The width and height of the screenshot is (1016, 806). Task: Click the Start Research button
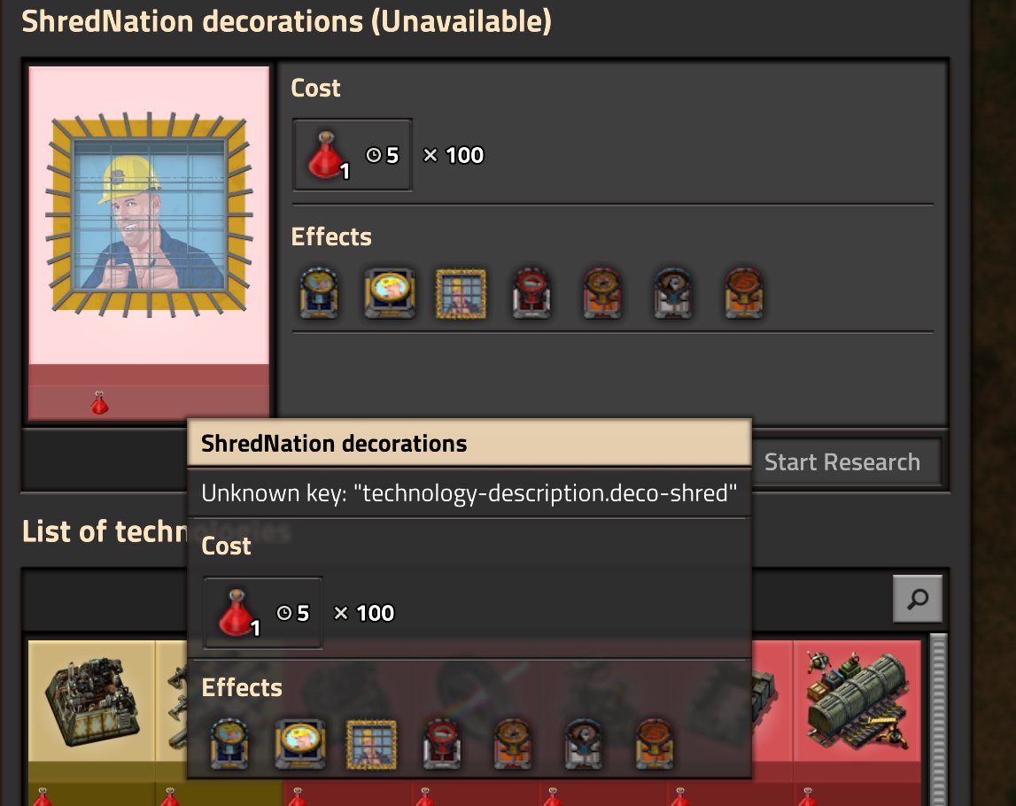pos(841,462)
